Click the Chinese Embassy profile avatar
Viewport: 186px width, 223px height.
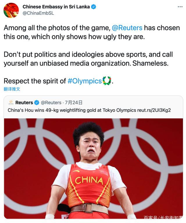[11, 10]
